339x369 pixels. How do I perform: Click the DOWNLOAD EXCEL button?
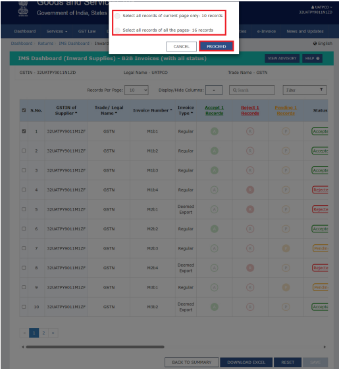[246, 362]
